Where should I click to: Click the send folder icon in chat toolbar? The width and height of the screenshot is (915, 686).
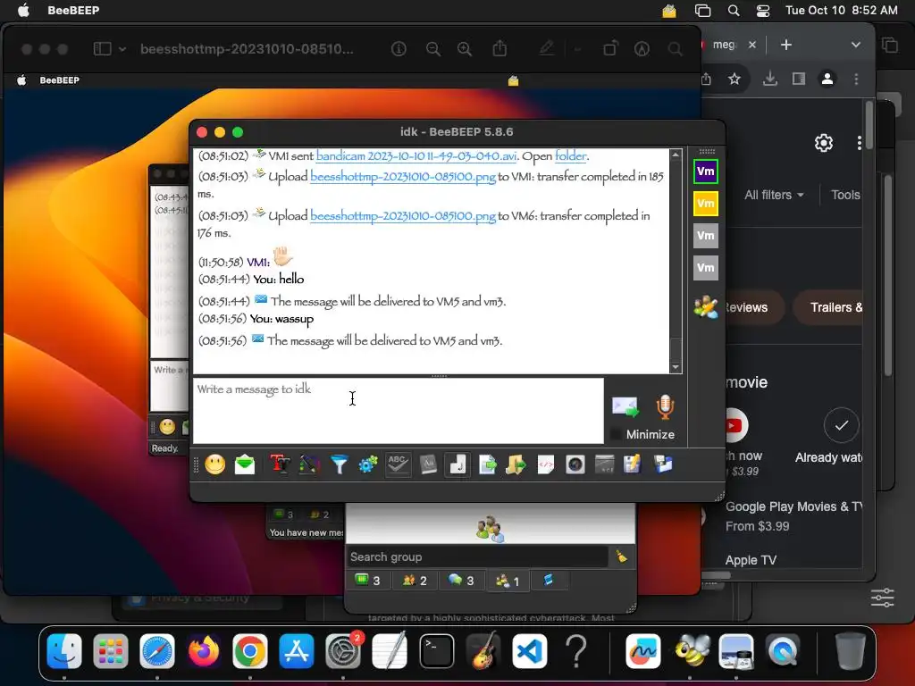click(x=516, y=464)
